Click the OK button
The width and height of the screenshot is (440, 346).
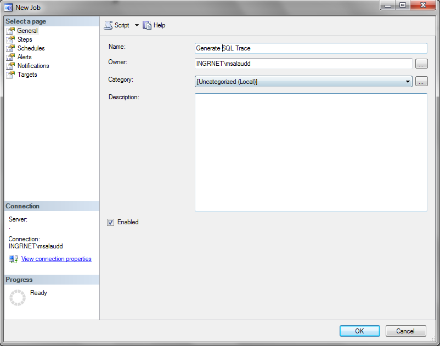pos(359,331)
